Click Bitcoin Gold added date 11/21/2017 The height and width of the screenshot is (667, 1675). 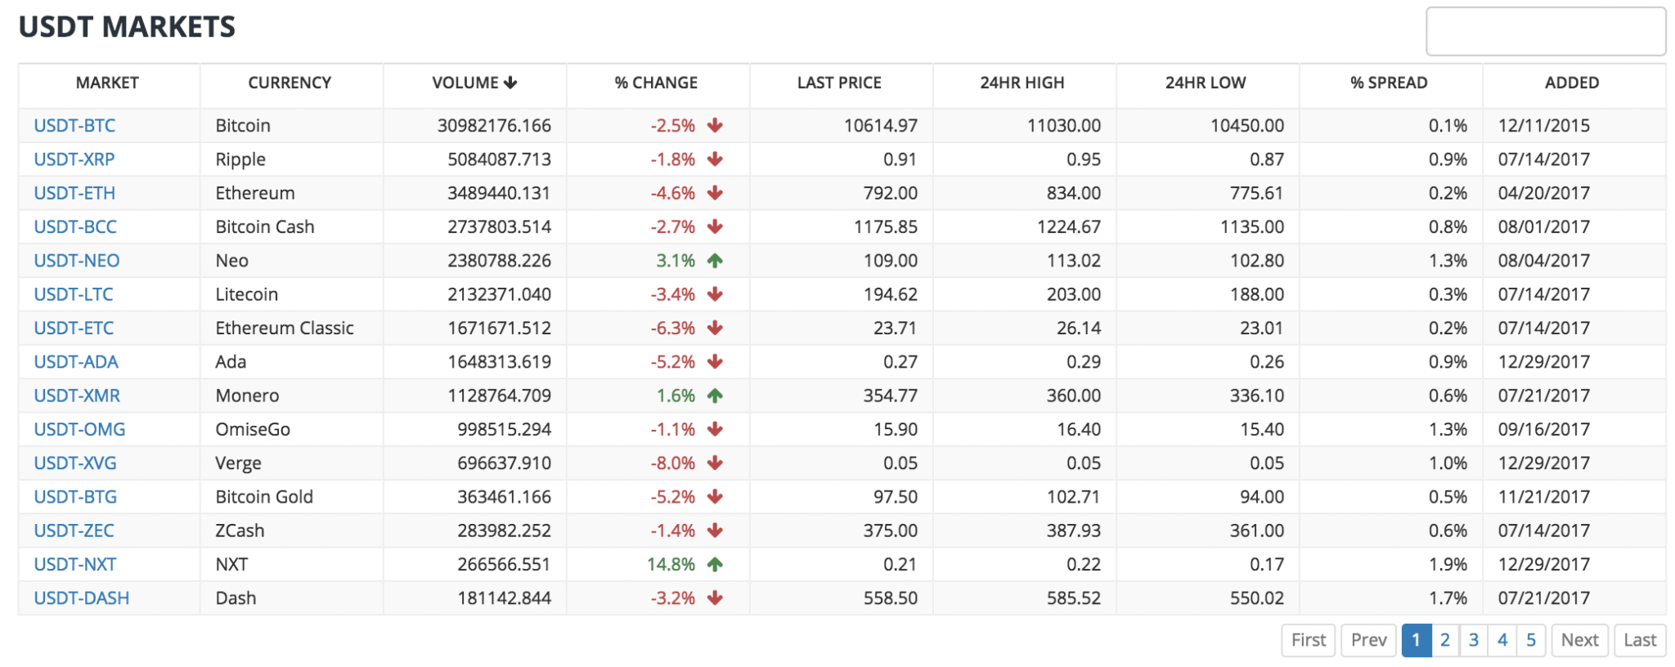(x=1544, y=496)
